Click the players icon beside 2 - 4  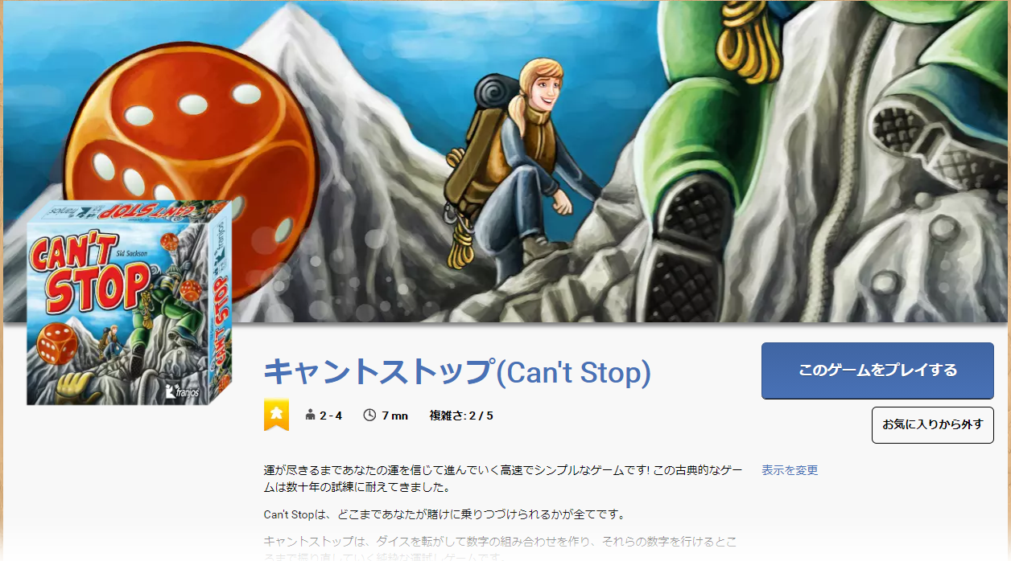click(310, 416)
